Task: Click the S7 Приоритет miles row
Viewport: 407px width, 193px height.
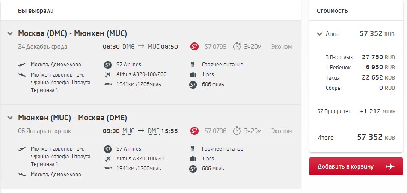Action: pyautogui.click(x=356, y=112)
